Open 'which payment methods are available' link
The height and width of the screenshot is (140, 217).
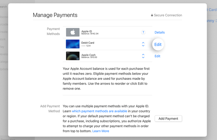99,111
